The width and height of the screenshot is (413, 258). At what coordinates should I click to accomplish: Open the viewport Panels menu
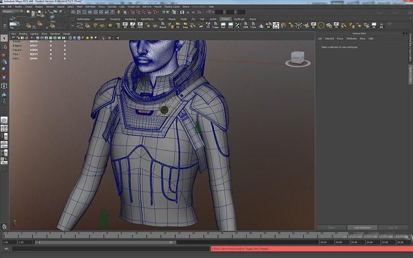[x=67, y=34]
